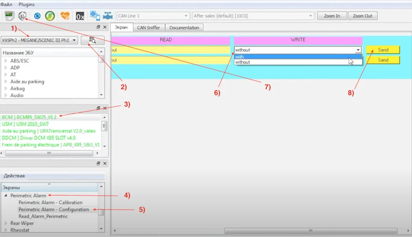
Task: Switch to the CAN Sniffer tab
Action: click(148, 27)
